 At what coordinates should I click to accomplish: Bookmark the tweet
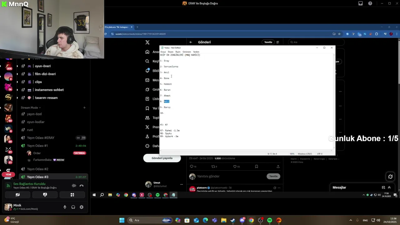(257, 167)
